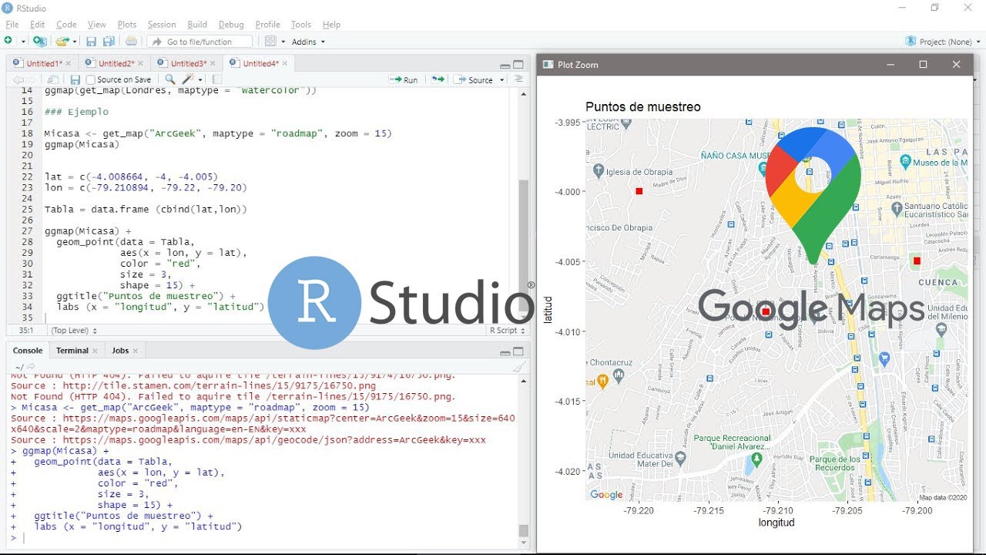986x555 pixels.
Task: Open the Edit menu
Action: [x=37, y=25]
